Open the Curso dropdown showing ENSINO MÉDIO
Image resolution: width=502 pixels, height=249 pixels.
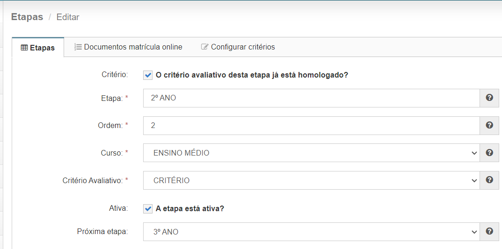(x=311, y=153)
